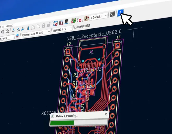The image size is (172, 134).
Task: Unlock the selected items
Action: pos(48,25)
